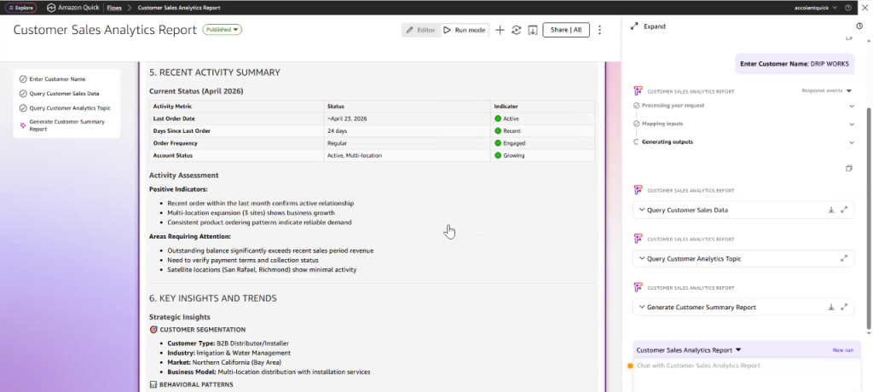This screenshot has height=392, width=873.
Task: Open the Share | All button
Action: (566, 30)
